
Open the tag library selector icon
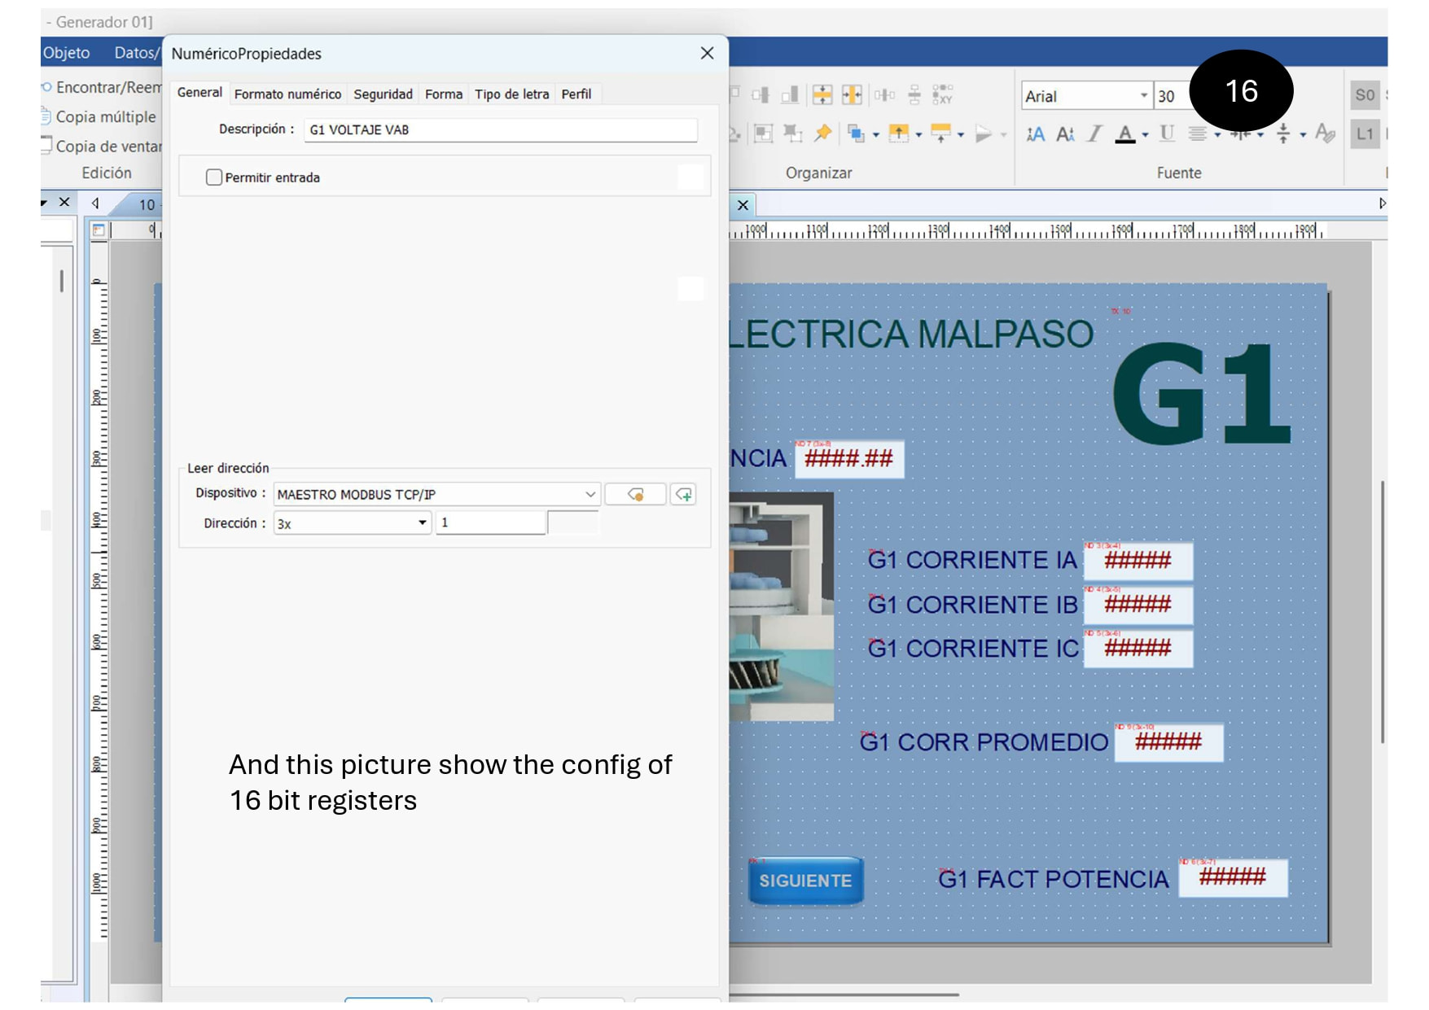pos(636,494)
